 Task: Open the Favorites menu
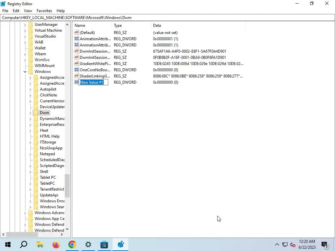click(x=44, y=11)
